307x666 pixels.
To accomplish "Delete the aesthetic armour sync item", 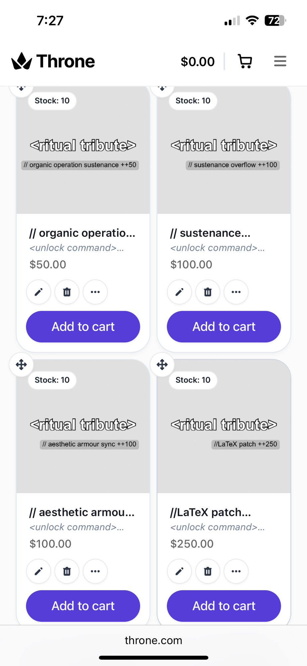I will tap(67, 571).
